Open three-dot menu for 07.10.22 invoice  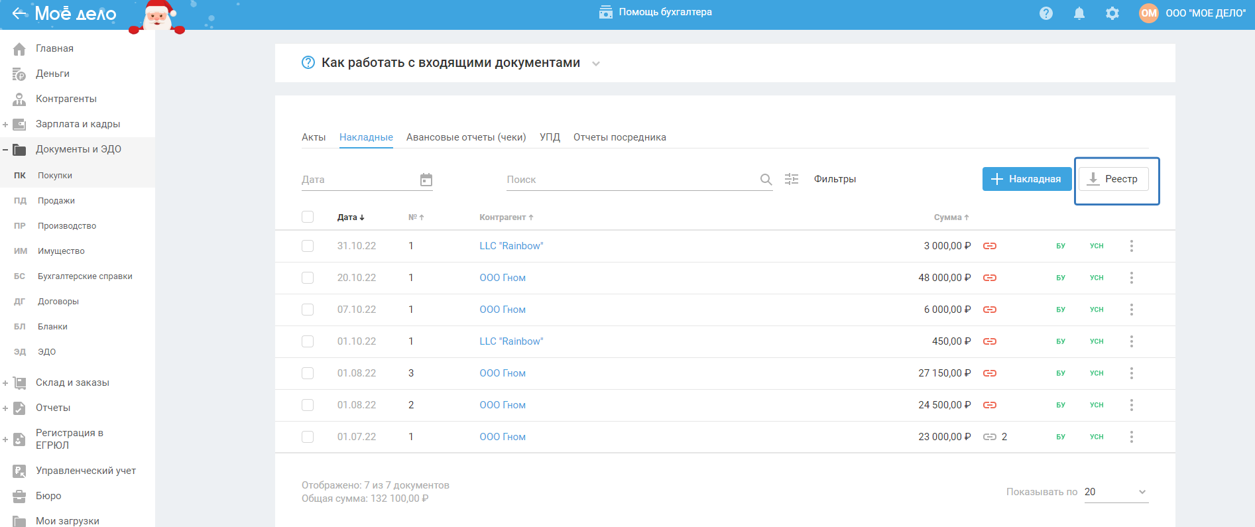click(x=1132, y=310)
